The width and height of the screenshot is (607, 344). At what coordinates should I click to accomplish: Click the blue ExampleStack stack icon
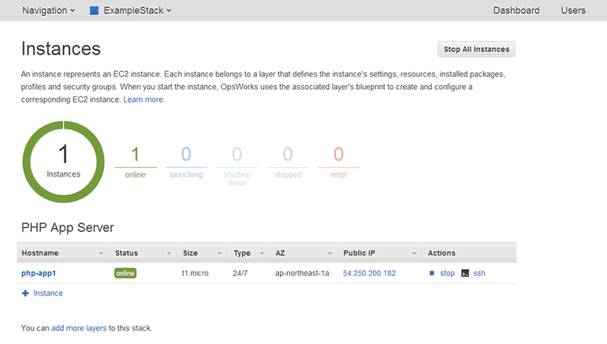pos(94,11)
